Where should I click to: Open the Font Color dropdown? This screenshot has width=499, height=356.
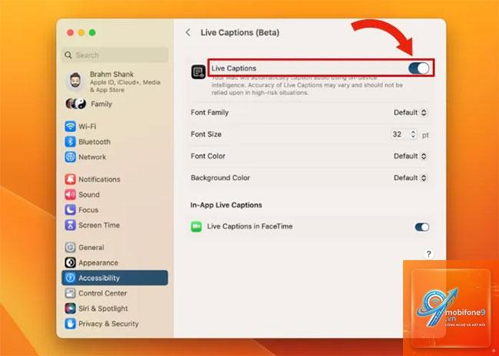(x=410, y=156)
